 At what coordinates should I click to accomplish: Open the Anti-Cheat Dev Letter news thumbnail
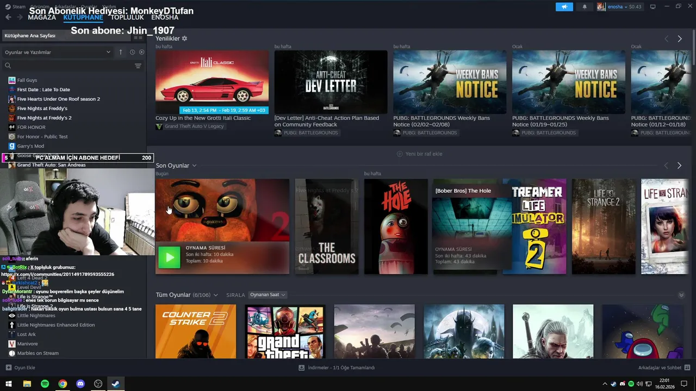tap(331, 82)
